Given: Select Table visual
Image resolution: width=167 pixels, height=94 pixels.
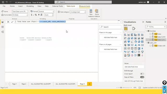Looking at the screenshot, I should pyautogui.click(x=135, y=49).
